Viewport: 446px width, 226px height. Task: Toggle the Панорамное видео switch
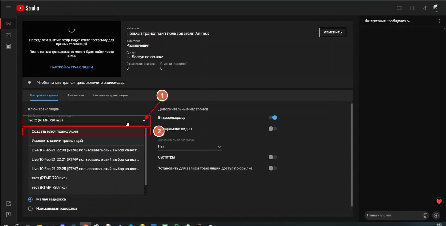click(273, 129)
